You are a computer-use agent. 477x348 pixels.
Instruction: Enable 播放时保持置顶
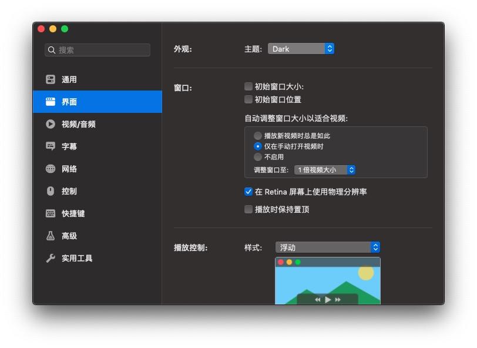coord(248,209)
